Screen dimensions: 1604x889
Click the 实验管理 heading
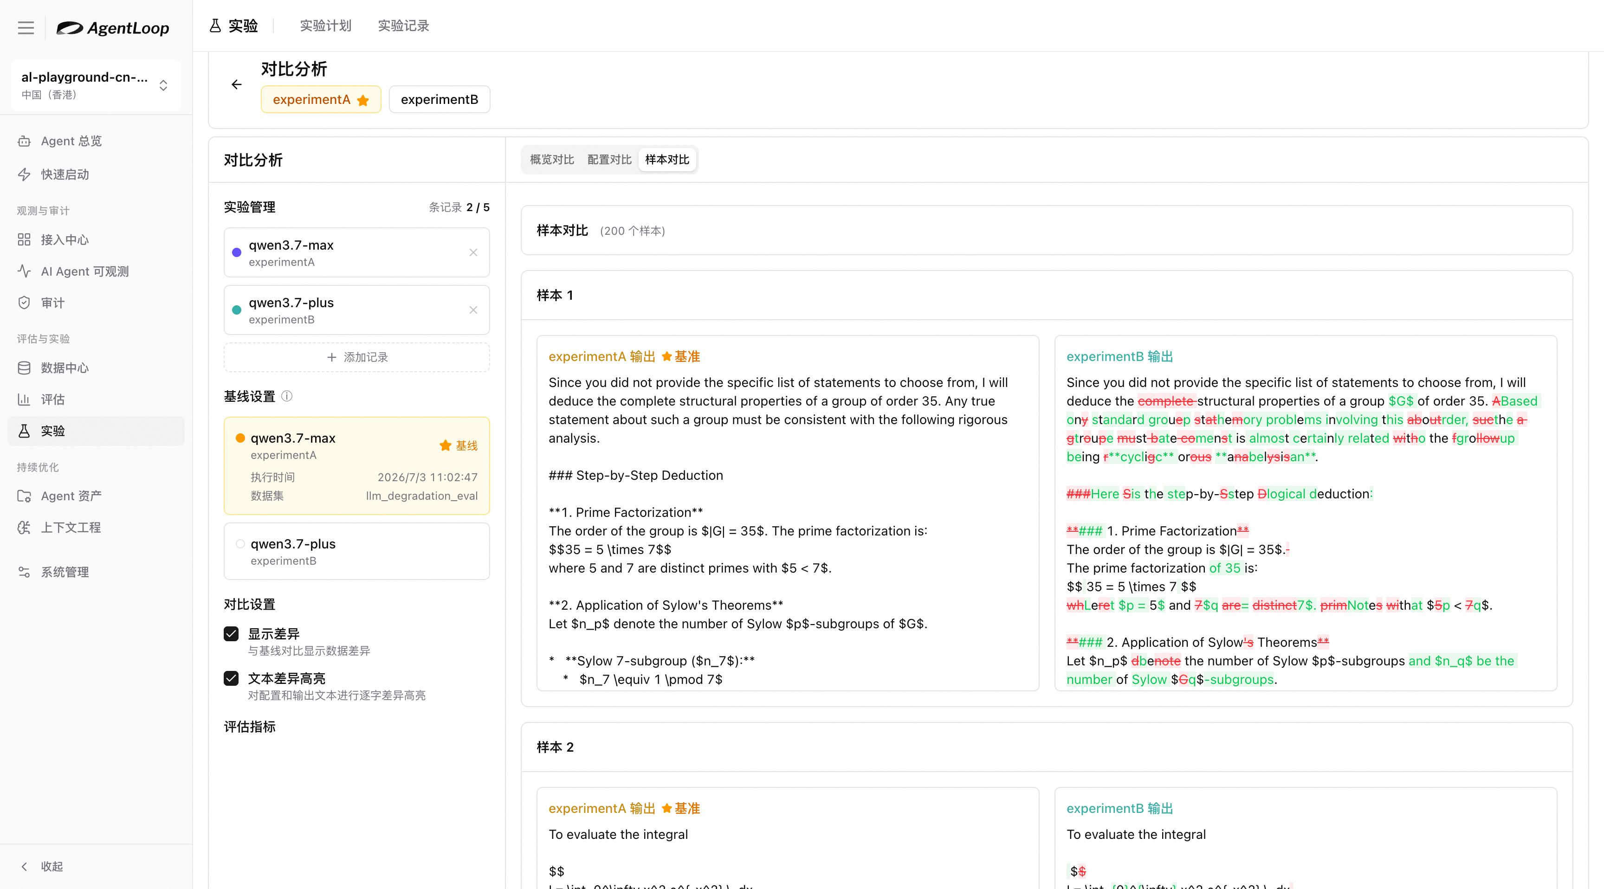tap(250, 207)
